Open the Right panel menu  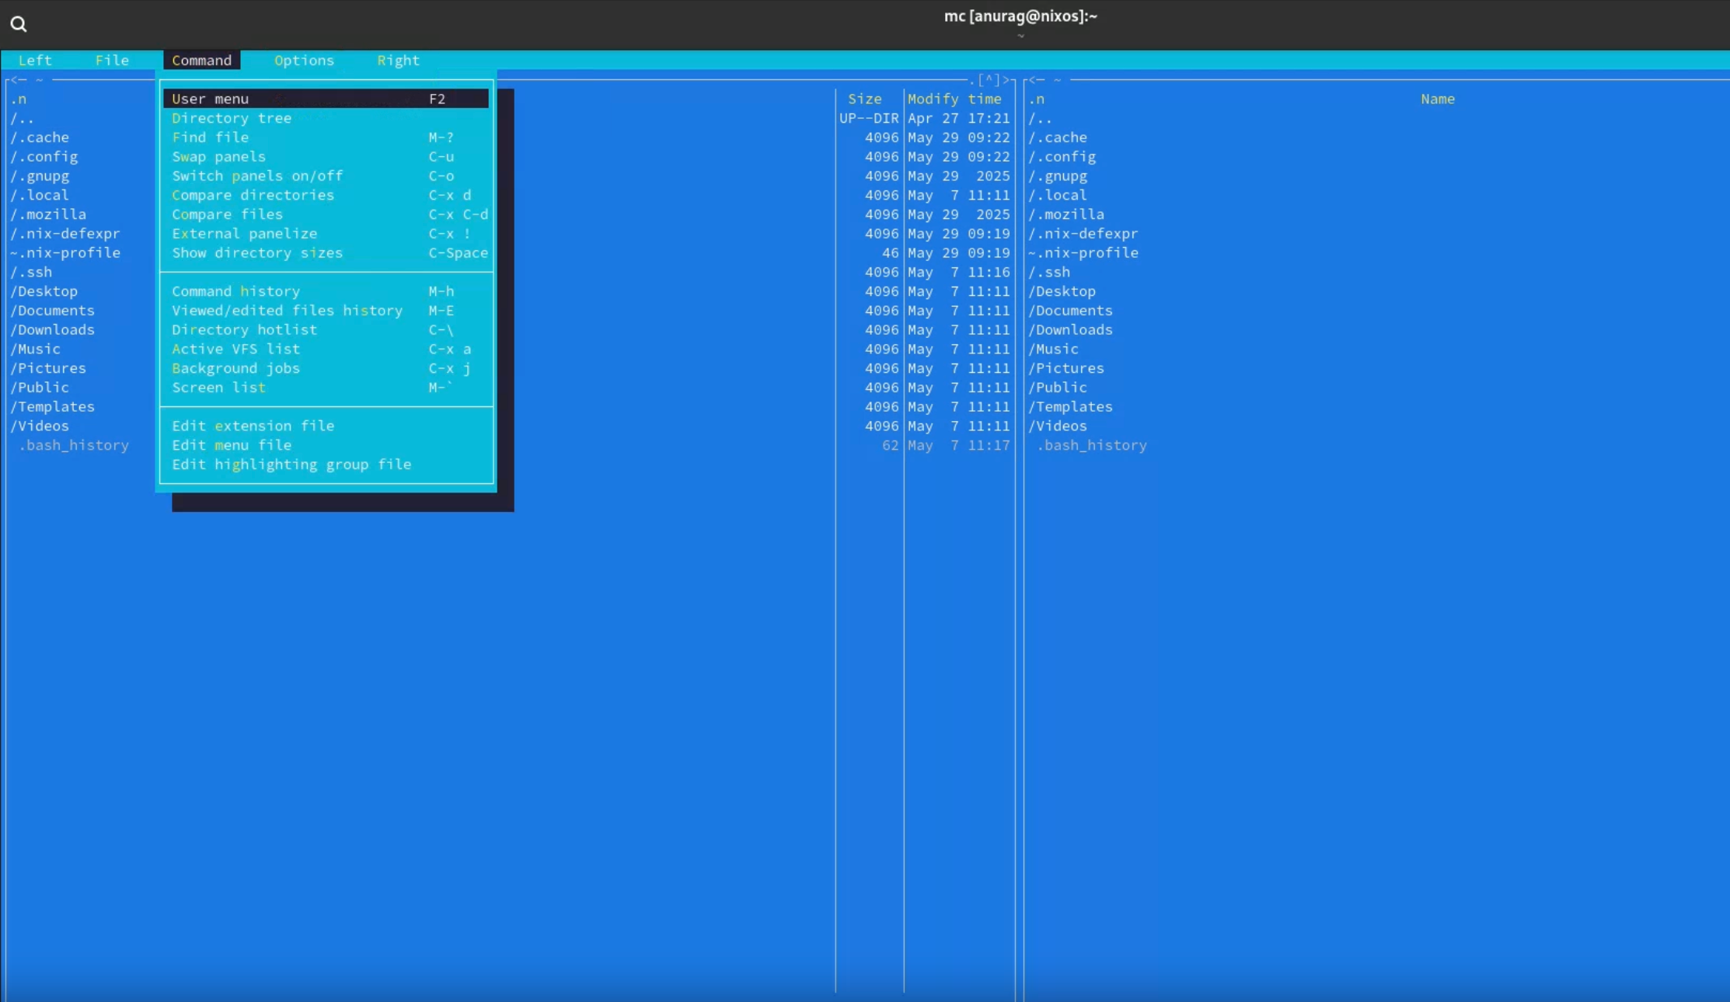pos(398,60)
